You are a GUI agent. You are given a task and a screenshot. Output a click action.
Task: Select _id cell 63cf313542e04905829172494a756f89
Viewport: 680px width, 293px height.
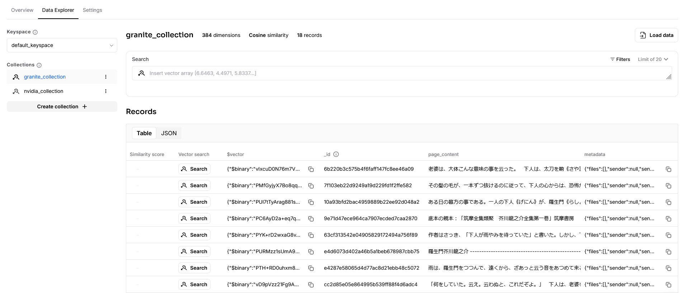371,235
